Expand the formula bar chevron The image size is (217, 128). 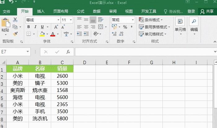(215, 52)
